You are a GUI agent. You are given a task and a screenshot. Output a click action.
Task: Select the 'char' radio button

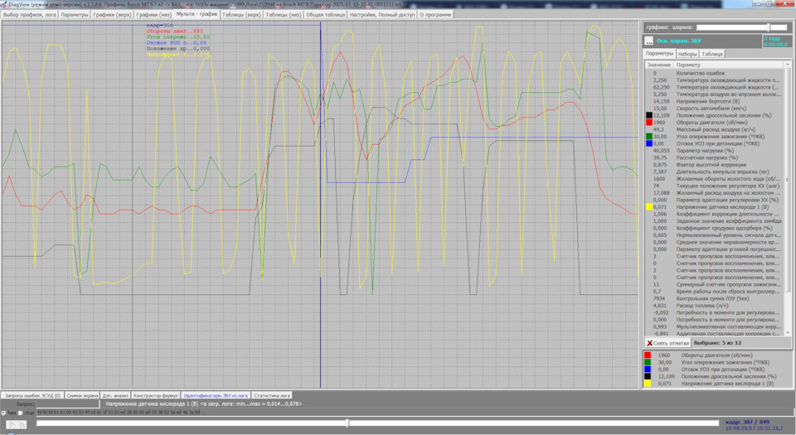(x=21, y=413)
